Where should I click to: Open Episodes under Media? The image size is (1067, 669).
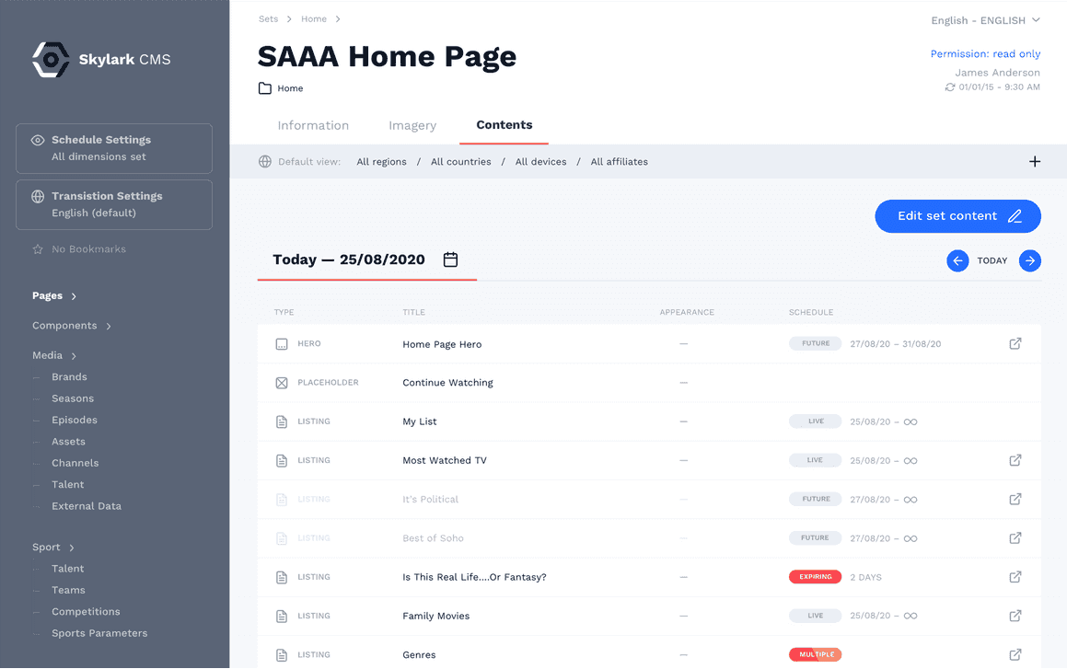click(75, 421)
